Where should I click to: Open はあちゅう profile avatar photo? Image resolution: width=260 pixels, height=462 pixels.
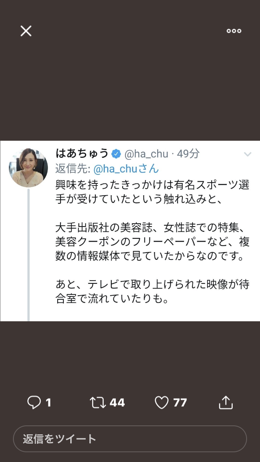[28, 168]
